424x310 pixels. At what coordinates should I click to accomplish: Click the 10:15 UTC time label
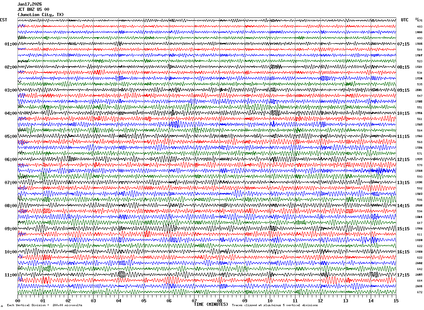tap(403, 113)
